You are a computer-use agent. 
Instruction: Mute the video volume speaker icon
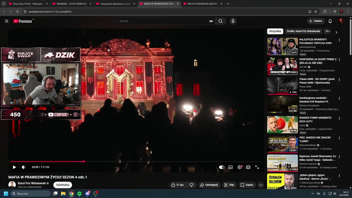[x=23, y=167]
